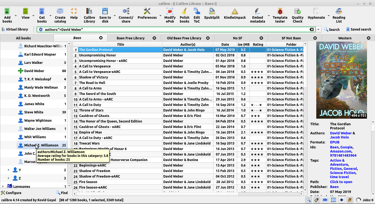The width and height of the screenshot is (375, 204).
Task: Open Saved search
Action: click(358, 29)
